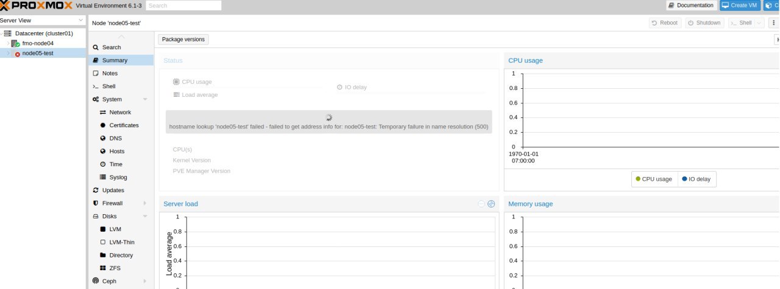Open the LVM item
Viewport: 780px width, 289px height.
[x=120, y=229]
